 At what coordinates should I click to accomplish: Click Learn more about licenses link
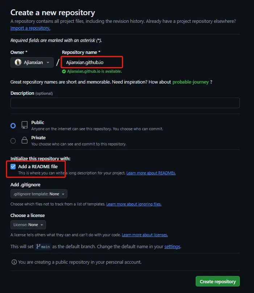tap(145, 235)
